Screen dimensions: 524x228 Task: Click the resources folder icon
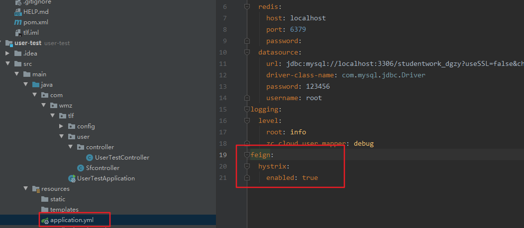click(36, 189)
